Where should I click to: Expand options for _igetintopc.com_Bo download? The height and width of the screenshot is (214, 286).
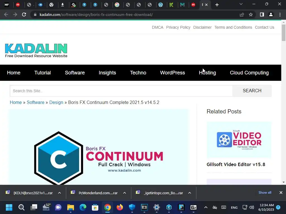(190, 193)
